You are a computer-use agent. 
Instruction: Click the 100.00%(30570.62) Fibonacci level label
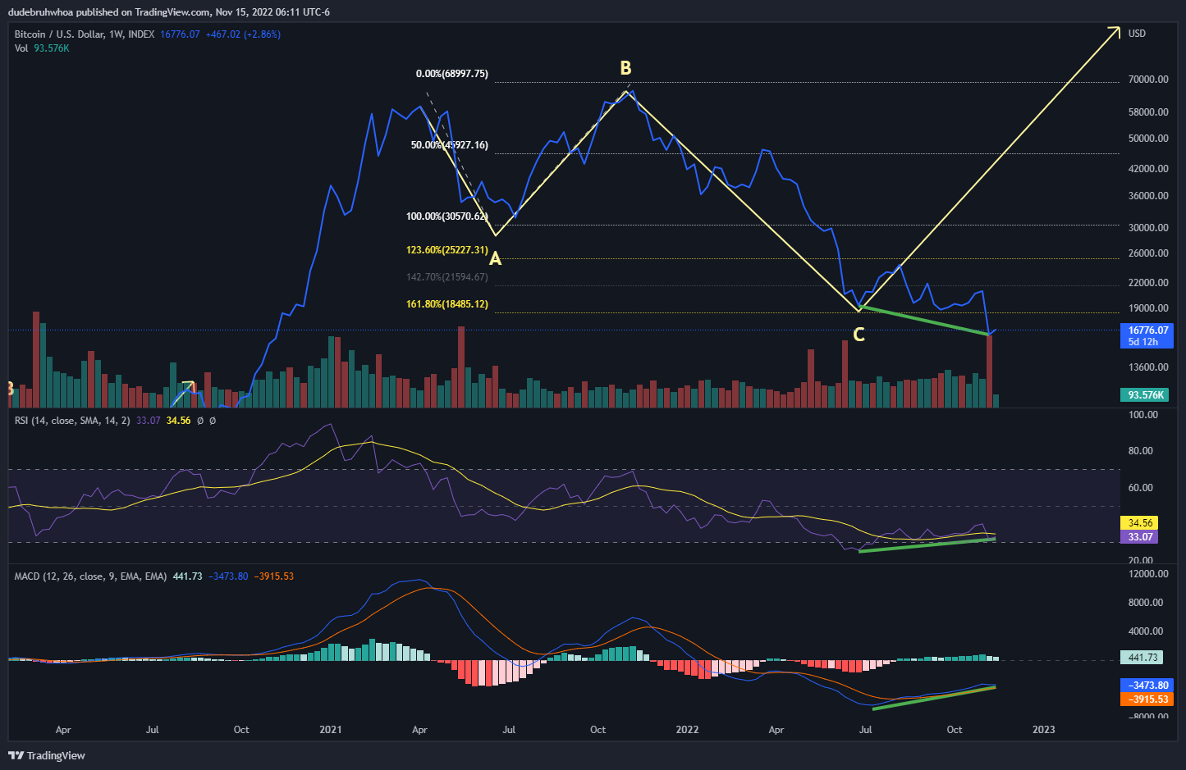pos(446,216)
